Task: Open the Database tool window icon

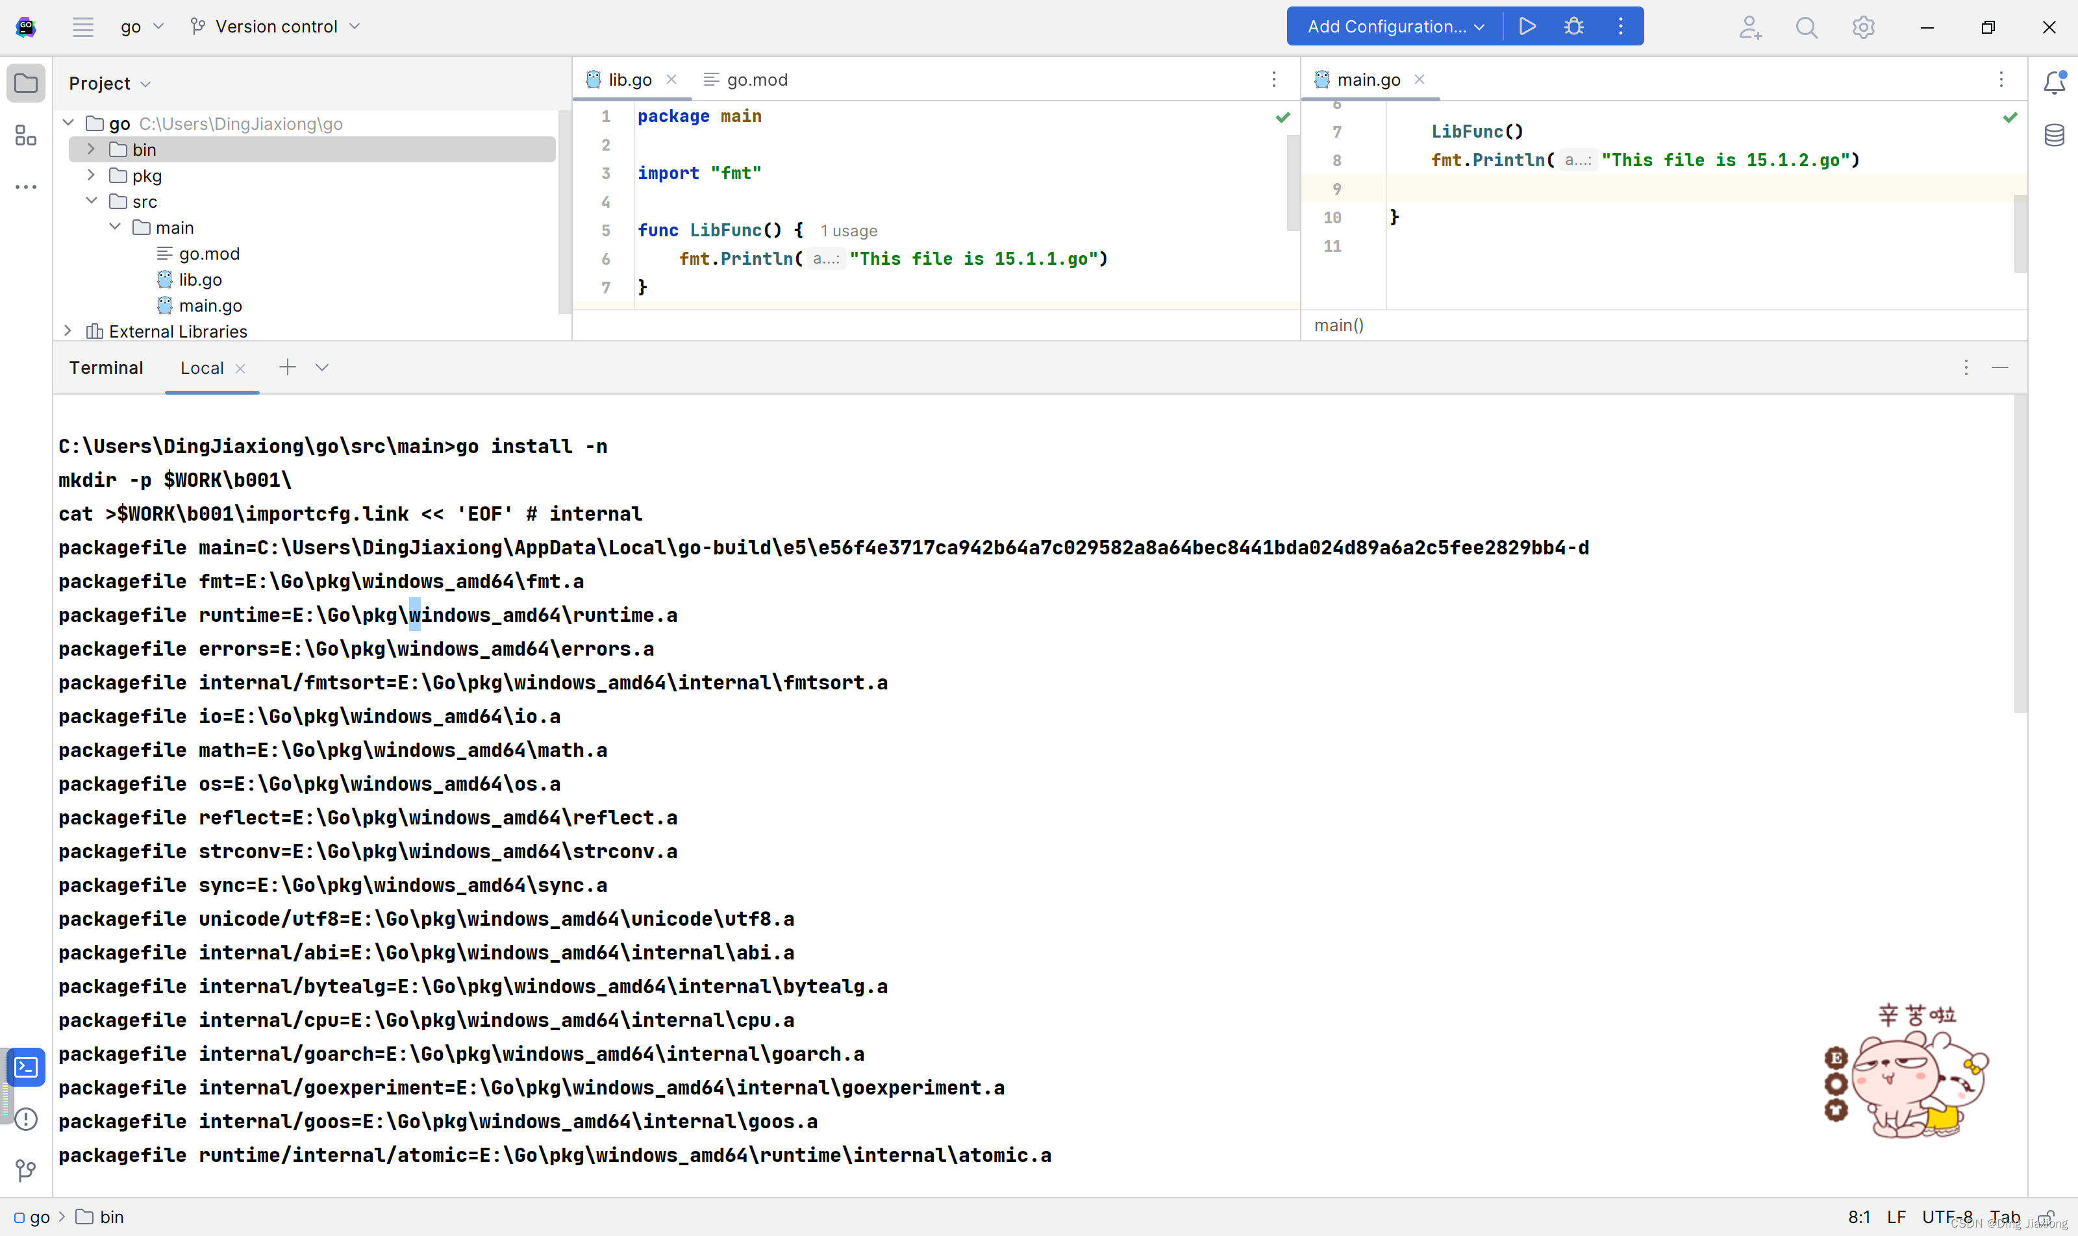Action: click(2054, 135)
